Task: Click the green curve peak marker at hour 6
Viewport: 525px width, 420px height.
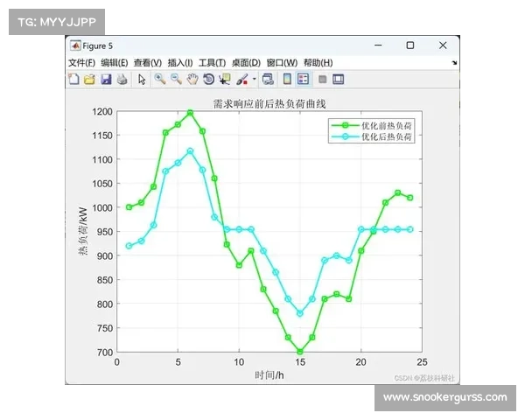Action: [x=190, y=112]
